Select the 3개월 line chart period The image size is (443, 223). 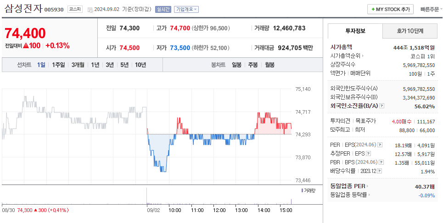tap(78, 65)
